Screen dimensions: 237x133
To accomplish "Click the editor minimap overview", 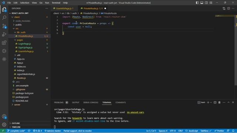I will point(224,16).
